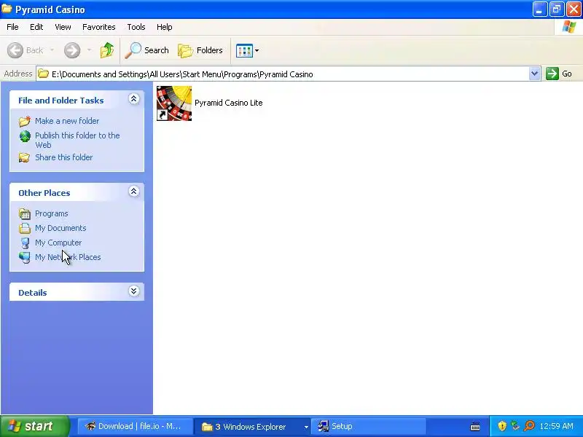The image size is (583, 437).
Task: Click the Programs folder icon
Action: (x=25, y=213)
